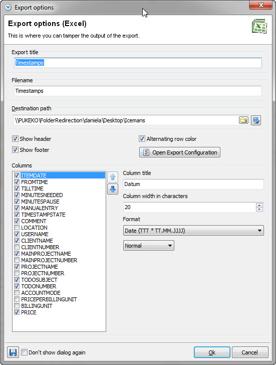Open the Format date dropdown
This screenshot has width=276, height=365.
pos(193,231)
